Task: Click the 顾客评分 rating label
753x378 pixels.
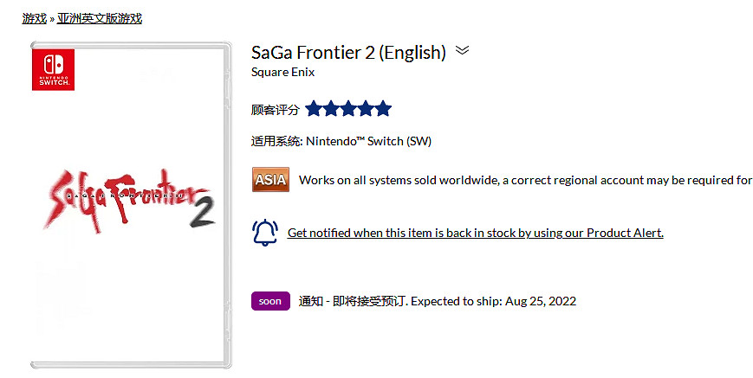Action: pyautogui.click(x=275, y=110)
